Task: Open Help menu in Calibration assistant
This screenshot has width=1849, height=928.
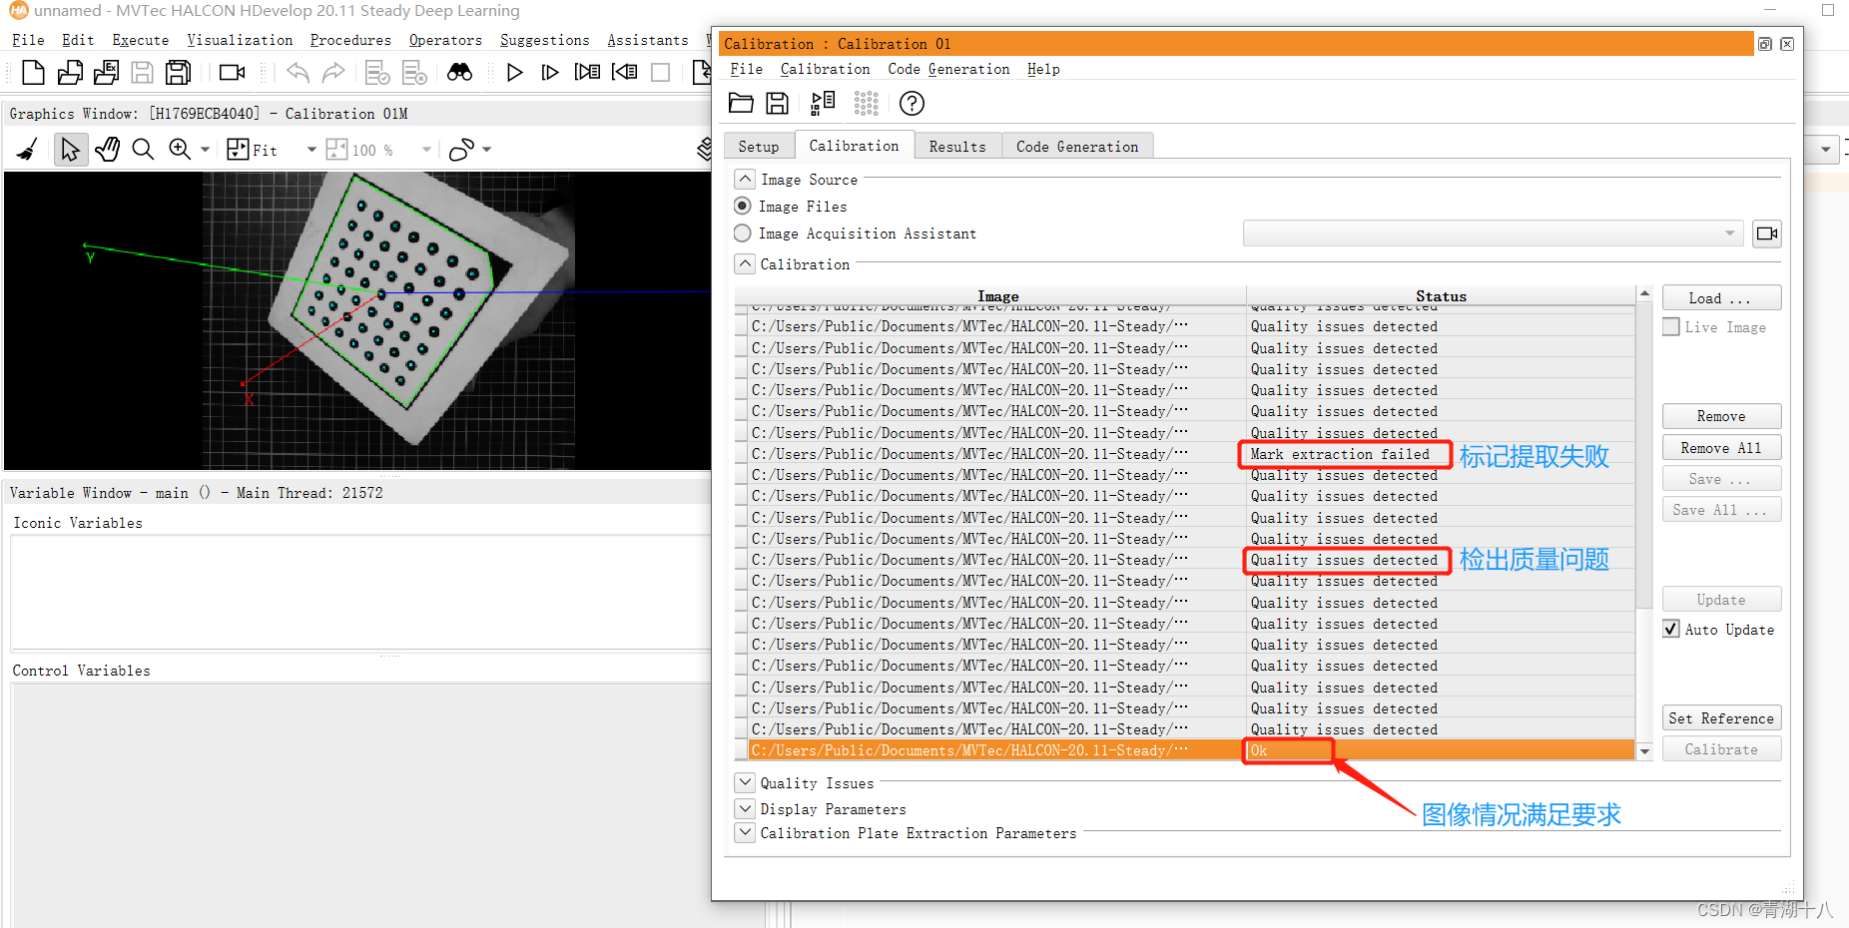Action: [1043, 69]
